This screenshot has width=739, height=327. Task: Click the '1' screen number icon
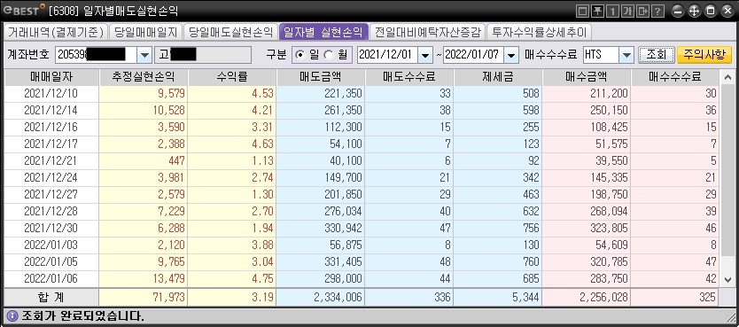coord(612,12)
